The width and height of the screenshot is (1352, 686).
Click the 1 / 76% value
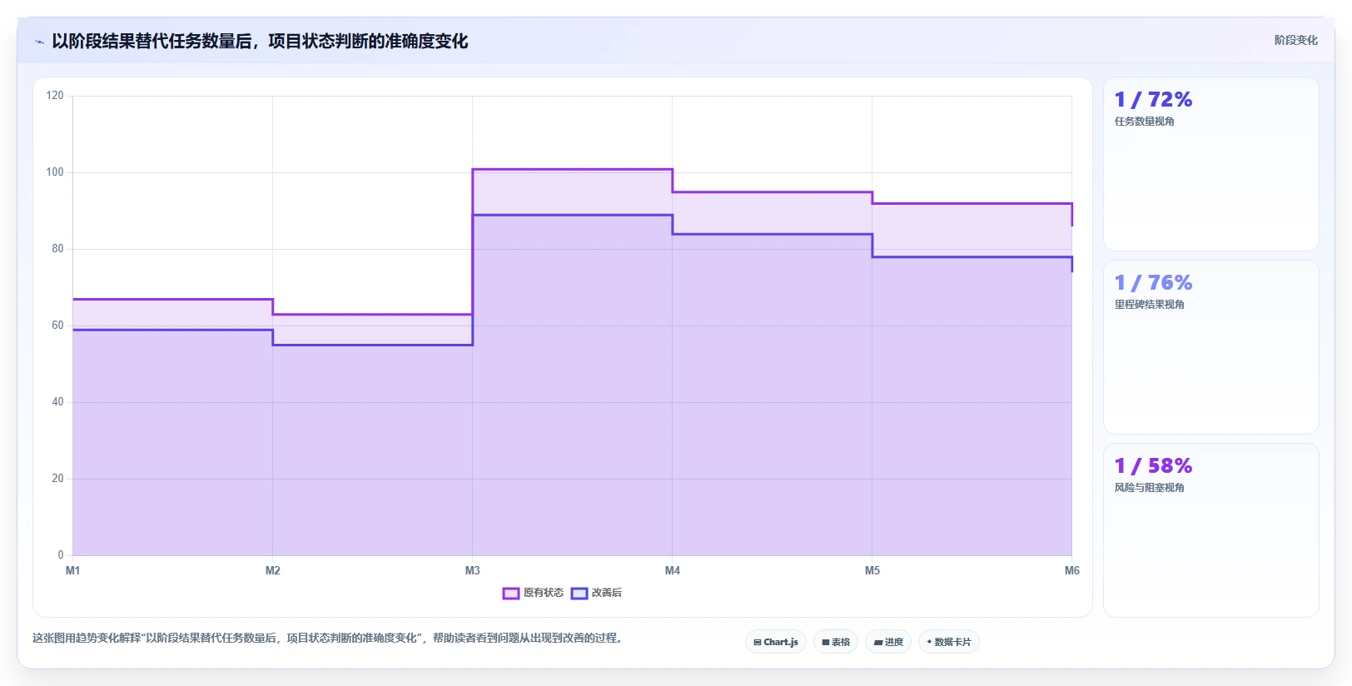pyautogui.click(x=1153, y=283)
